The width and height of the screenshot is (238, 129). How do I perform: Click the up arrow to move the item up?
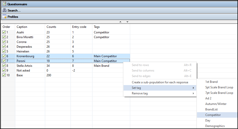120,22
